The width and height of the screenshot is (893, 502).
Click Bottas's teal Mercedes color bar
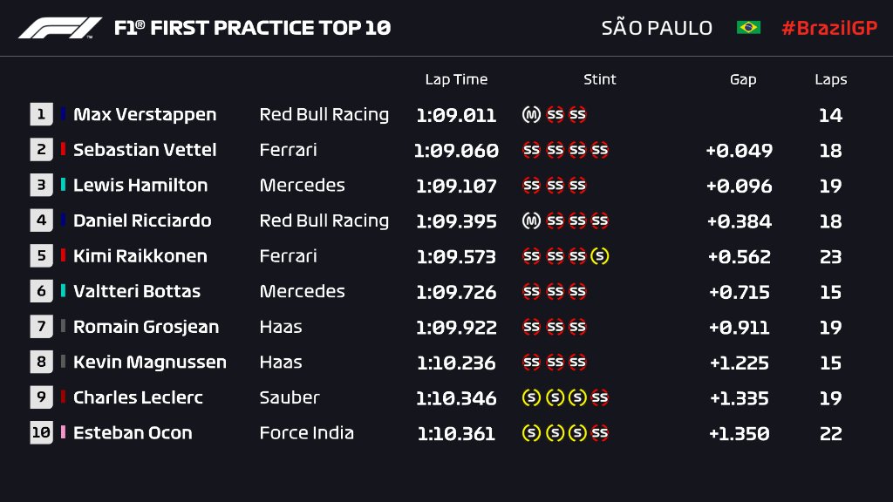pyautogui.click(x=64, y=292)
